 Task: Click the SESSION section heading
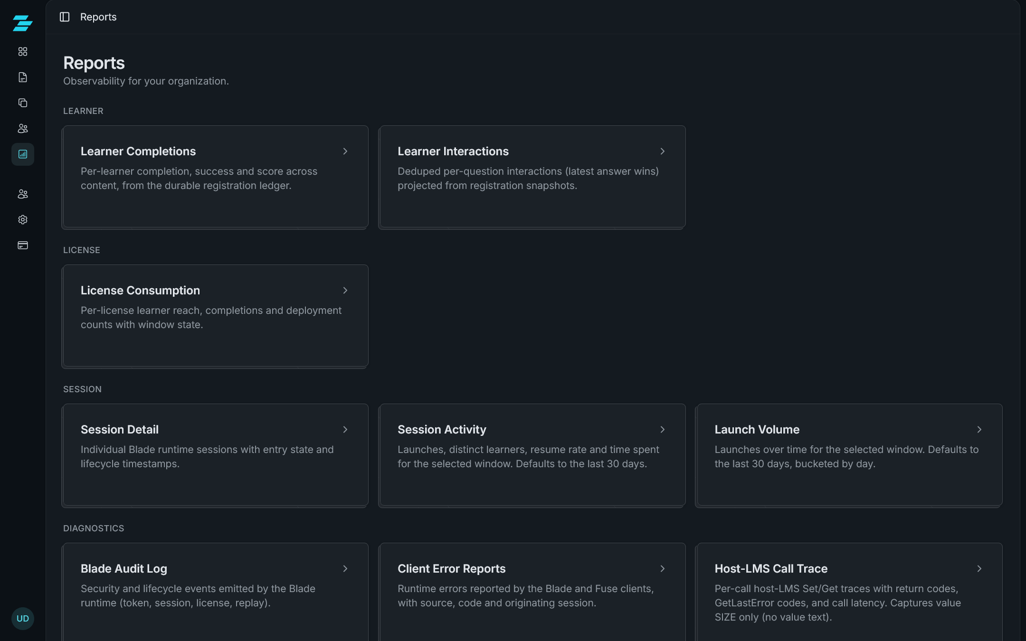coord(82,389)
